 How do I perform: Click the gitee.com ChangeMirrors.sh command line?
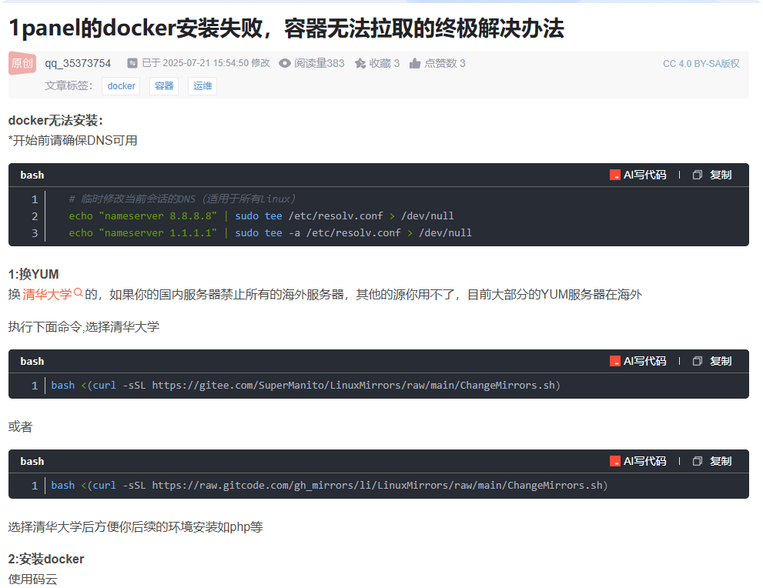pyautogui.click(x=306, y=385)
